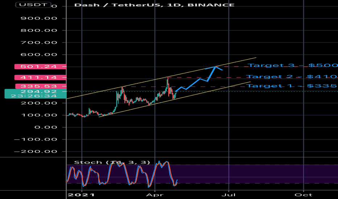Click the 700.00 price axis label

coord(39,42)
